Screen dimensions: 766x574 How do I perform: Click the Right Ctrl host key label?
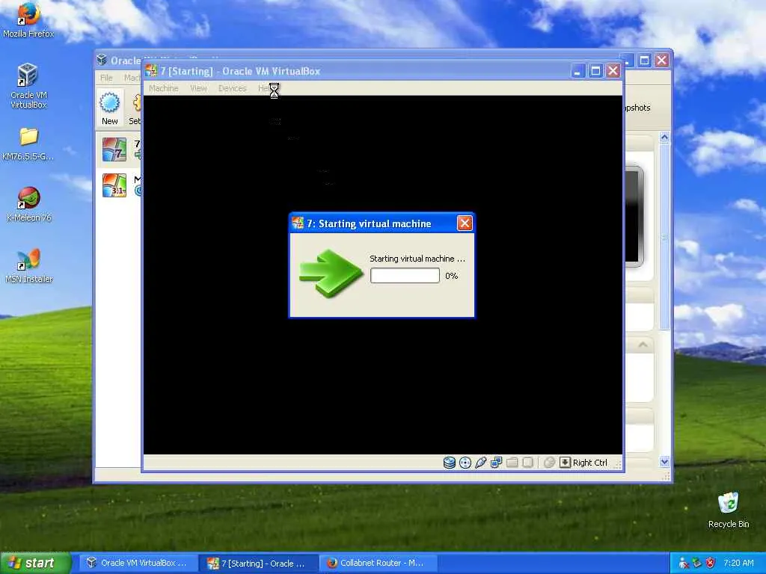[589, 463]
